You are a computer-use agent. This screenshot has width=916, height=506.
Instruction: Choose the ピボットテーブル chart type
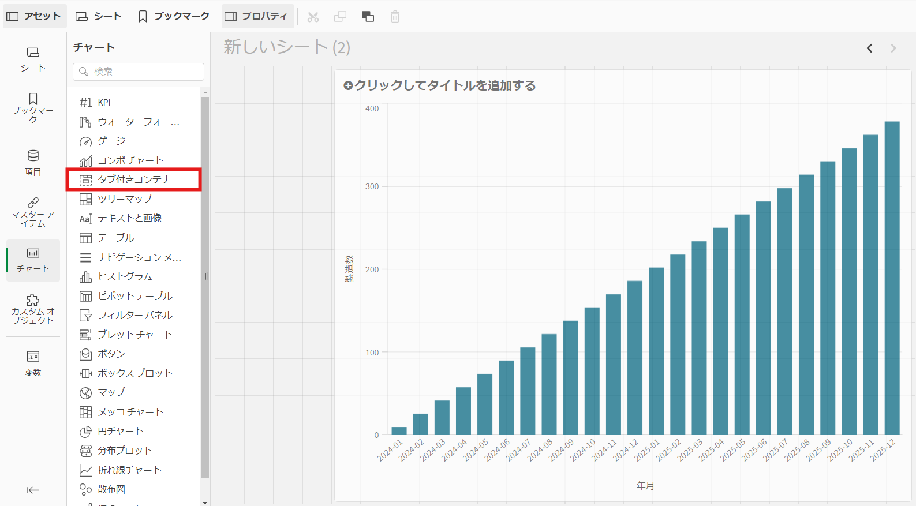tap(134, 296)
